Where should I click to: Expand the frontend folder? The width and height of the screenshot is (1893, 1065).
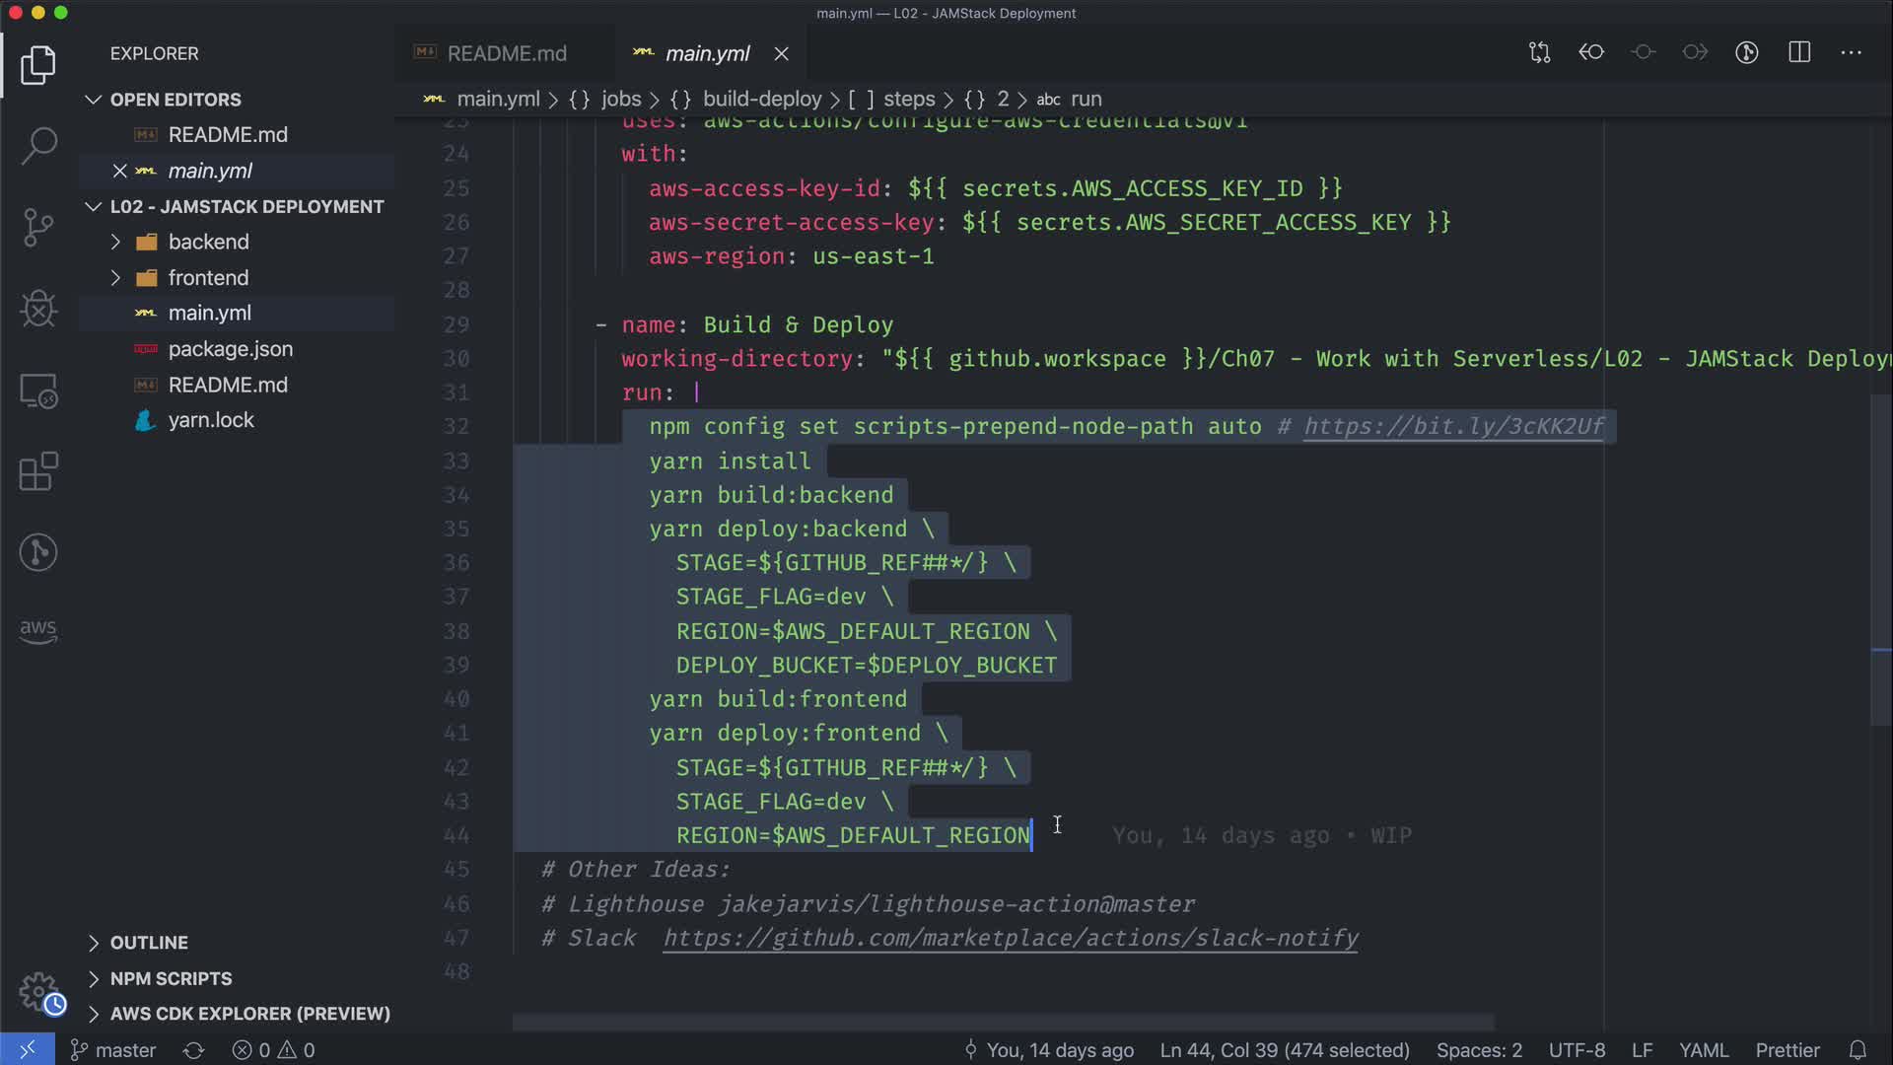[208, 278]
